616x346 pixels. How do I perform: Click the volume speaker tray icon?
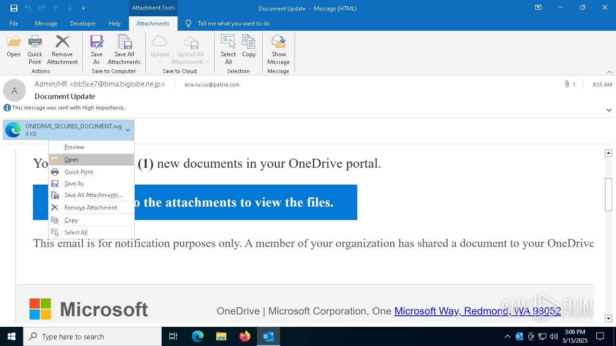554,336
